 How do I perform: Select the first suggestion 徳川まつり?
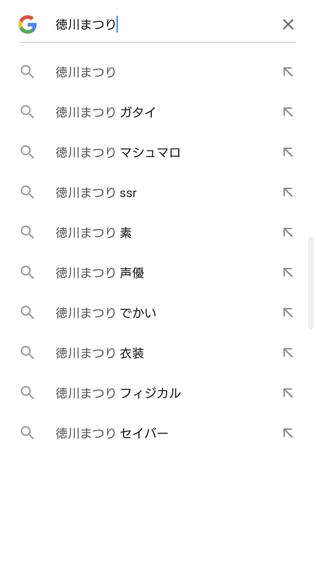(86, 72)
